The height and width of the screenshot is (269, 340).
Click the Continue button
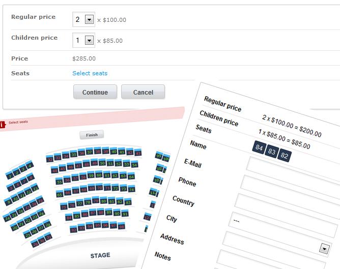[95, 92]
